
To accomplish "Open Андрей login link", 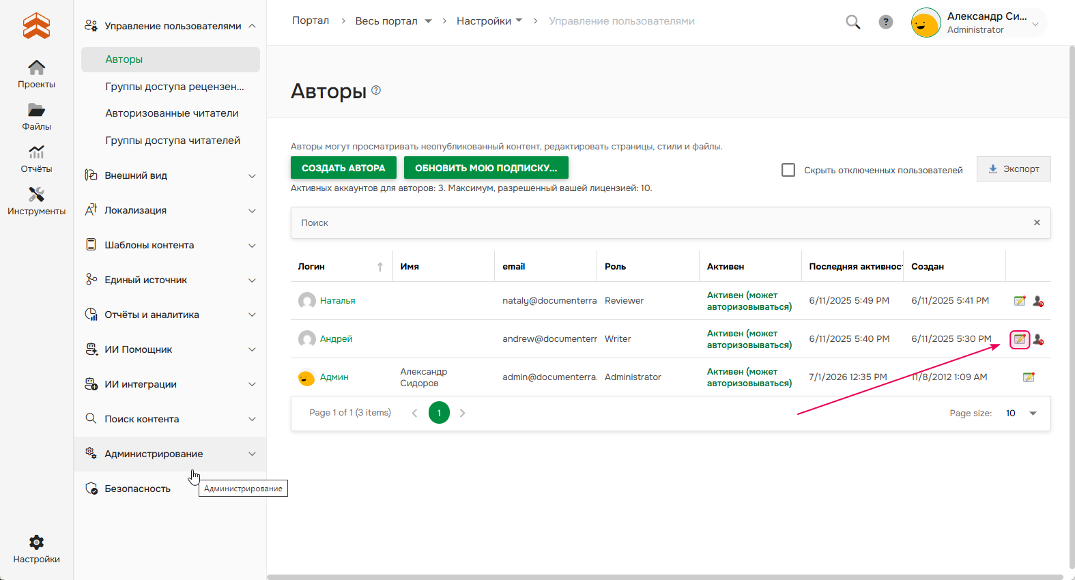I will pyautogui.click(x=336, y=339).
